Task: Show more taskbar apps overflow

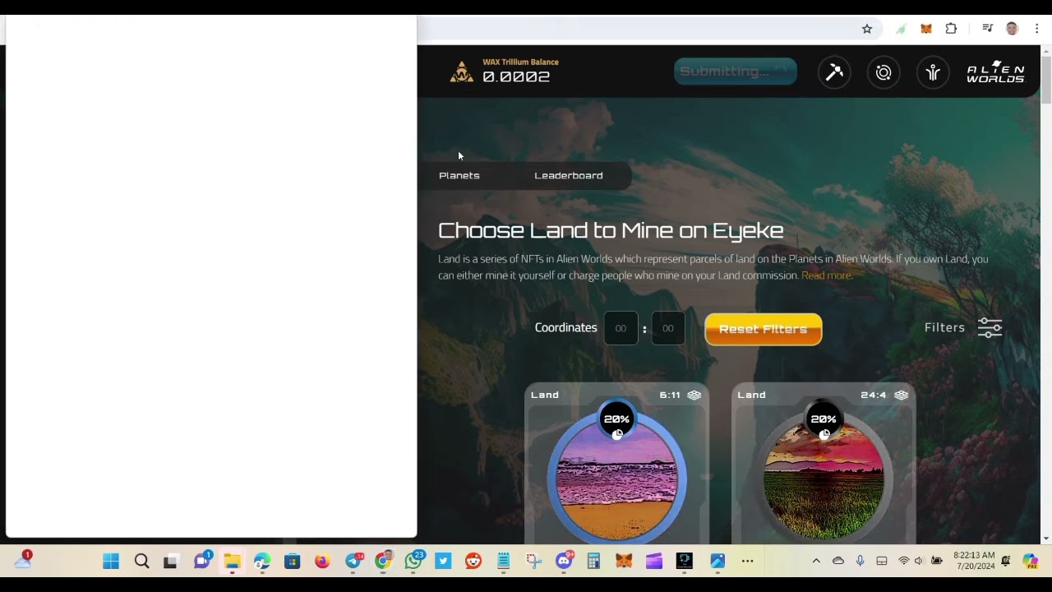Action: click(747, 562)
